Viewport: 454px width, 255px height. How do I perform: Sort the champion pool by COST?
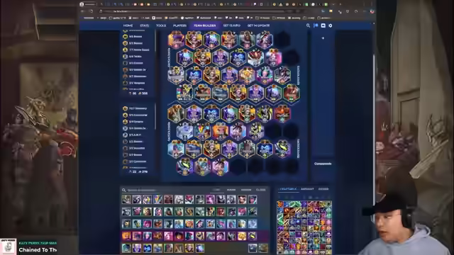[x=216, y=190]
